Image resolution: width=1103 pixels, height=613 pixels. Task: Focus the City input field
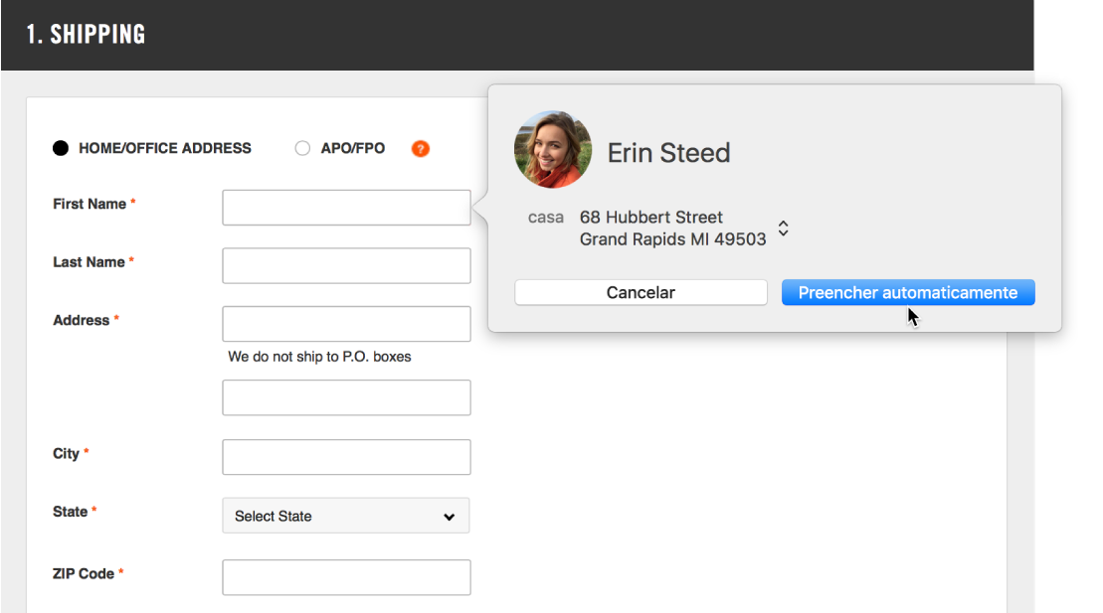(x=346, y=457)
